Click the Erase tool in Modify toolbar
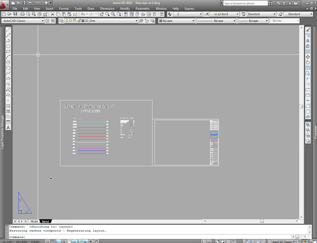317x243 pixels. click(x=308, y=30)
